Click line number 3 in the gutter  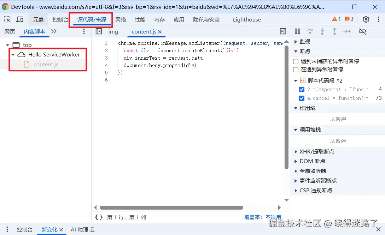point(106,58)
